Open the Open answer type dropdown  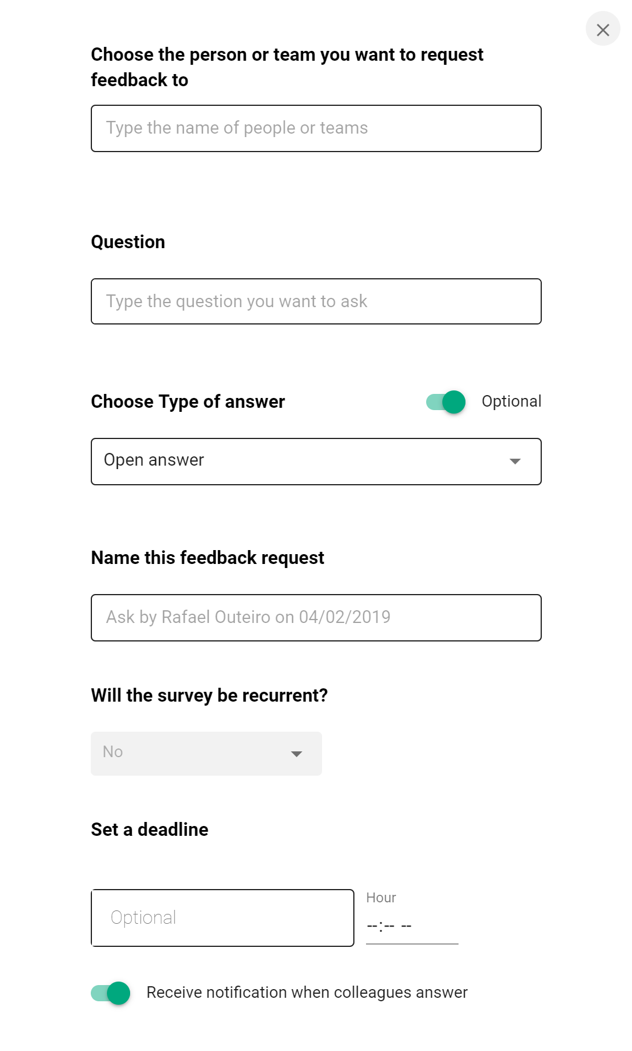(316, 461)
